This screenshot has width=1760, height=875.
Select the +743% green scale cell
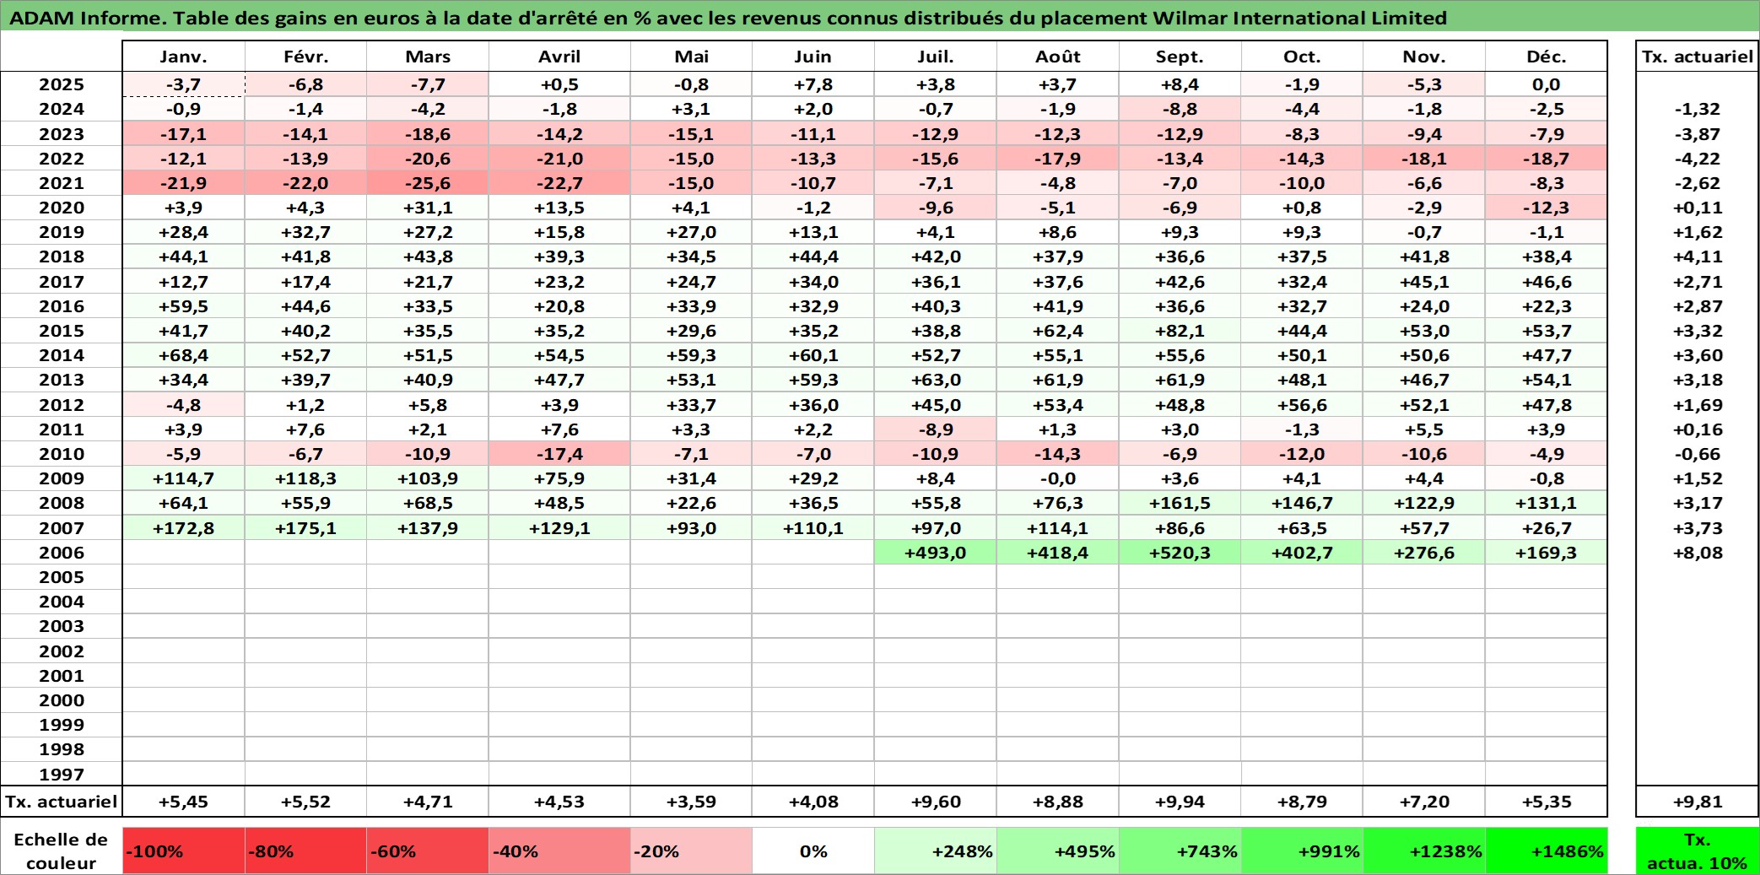1180,851
